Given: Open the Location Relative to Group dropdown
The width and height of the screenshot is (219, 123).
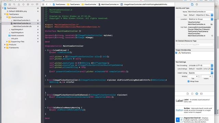Looking at the screenshot, I should (x=201, y=19).
